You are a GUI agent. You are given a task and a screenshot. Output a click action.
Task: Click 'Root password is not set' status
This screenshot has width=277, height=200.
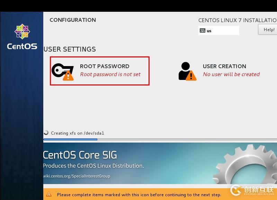(110, 74)
